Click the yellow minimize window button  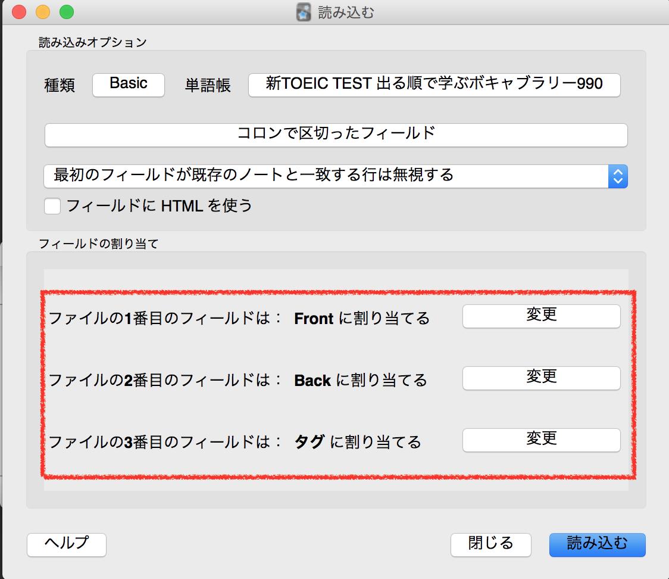point(43,11)
